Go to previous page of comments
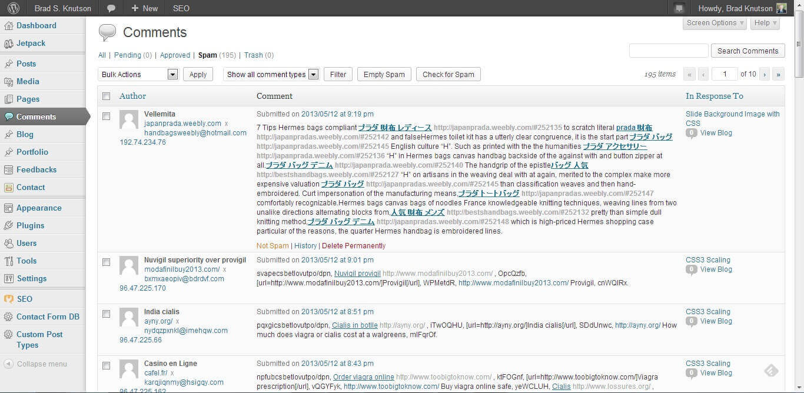Screen dimensions: 804x393 (703, 74)
